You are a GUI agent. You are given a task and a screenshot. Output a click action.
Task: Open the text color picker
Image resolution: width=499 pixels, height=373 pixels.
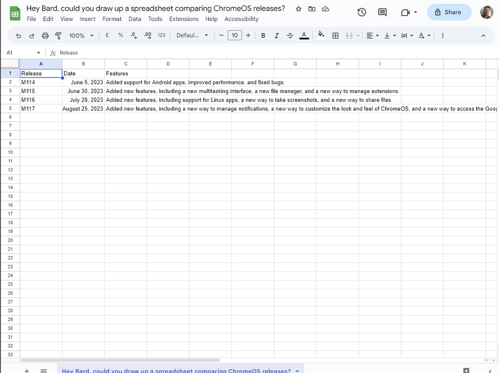point(304,35)
